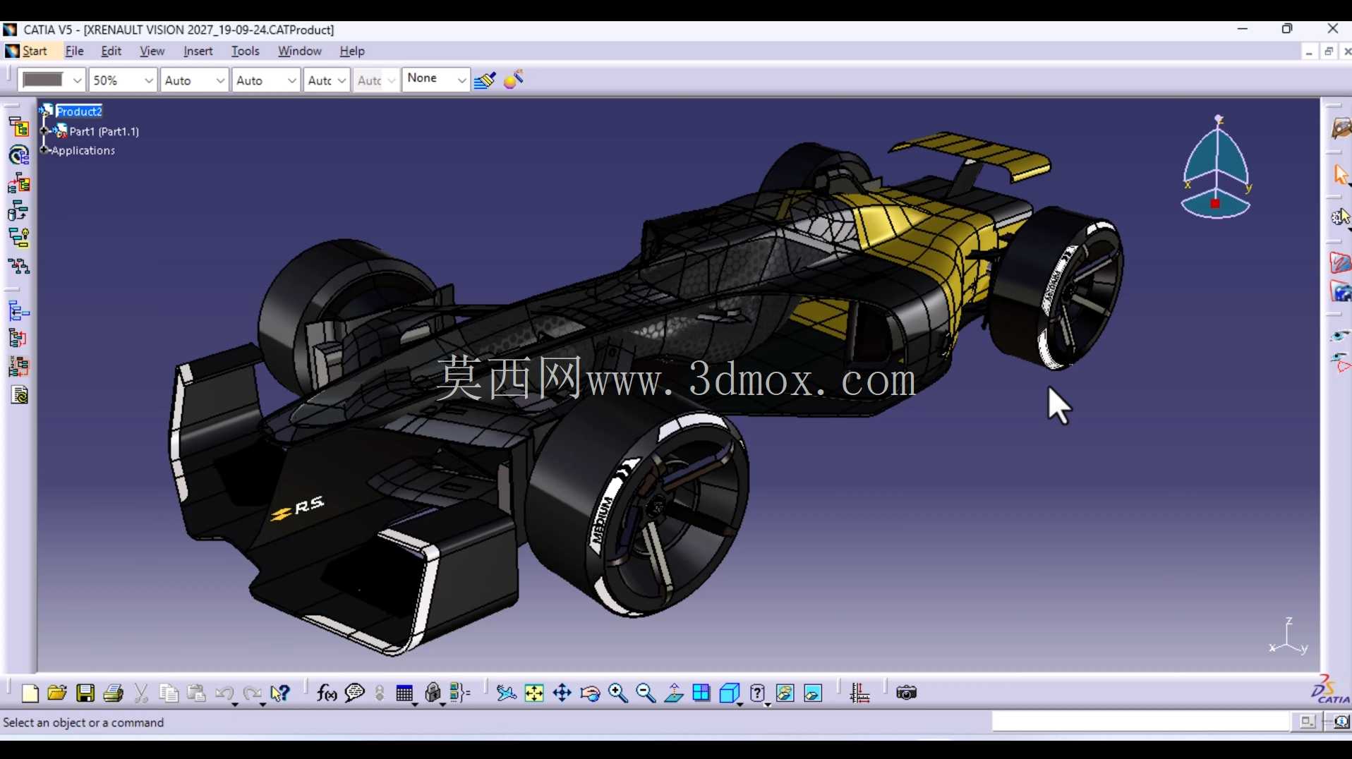
Task: Open the Tools menu
Action: (246, 51)
